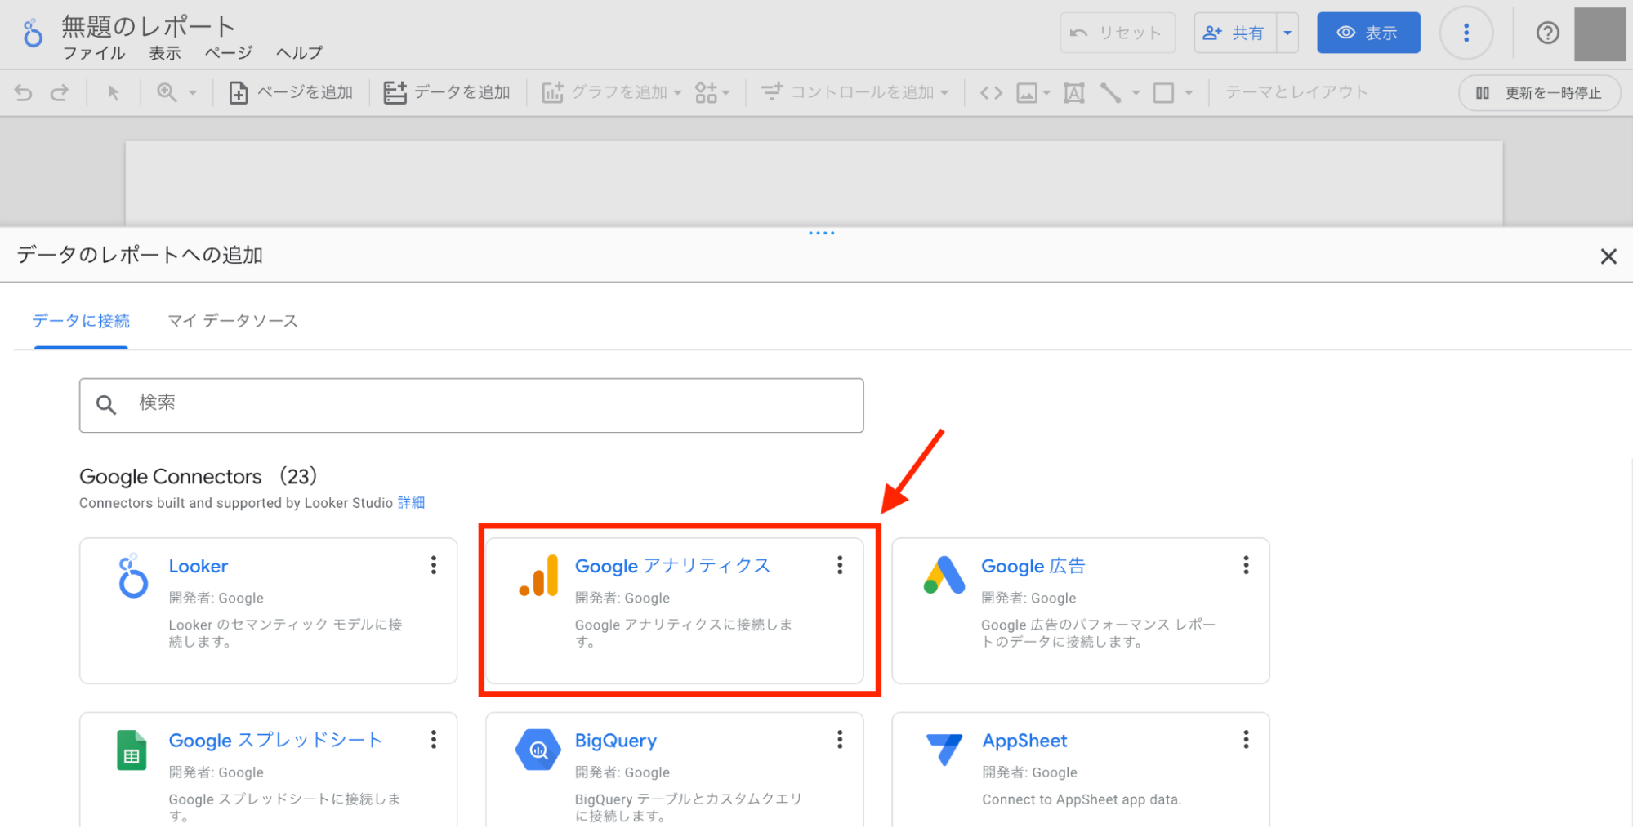
Task: Click the Looker connector logo icon
Action: [132, 576]
